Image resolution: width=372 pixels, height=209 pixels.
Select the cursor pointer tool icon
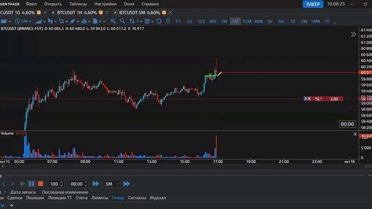(62, 21)
